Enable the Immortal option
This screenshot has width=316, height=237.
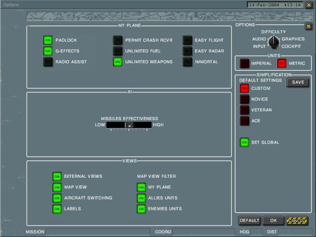(188, 62)
